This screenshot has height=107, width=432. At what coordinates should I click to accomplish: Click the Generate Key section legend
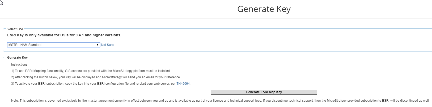[17, 58]
